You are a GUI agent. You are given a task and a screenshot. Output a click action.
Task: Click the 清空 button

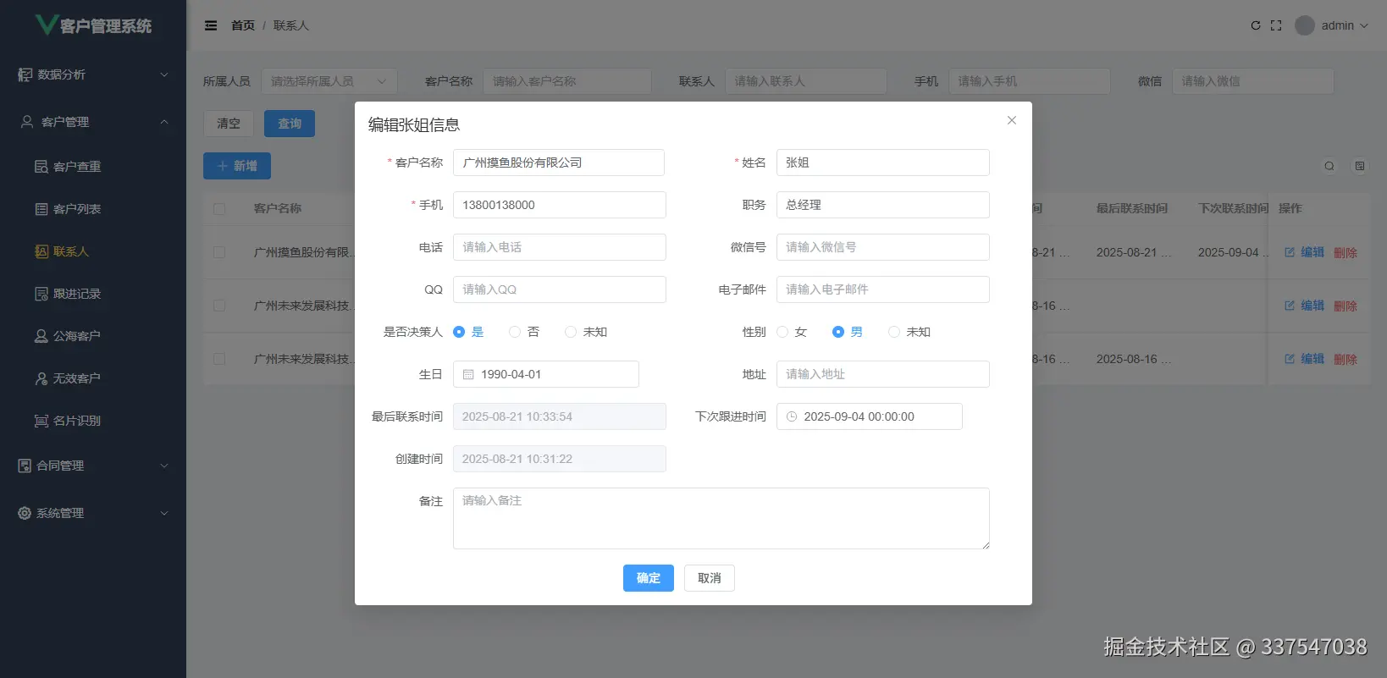point(229,124)
